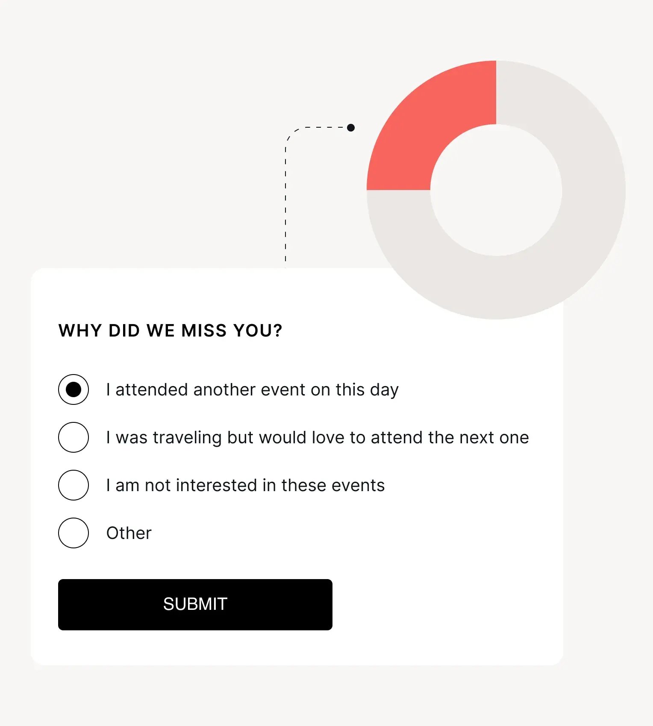653x726 pixels.
Task: Select the "I am not interested in these events" option
Action: (x=74, y=485)
